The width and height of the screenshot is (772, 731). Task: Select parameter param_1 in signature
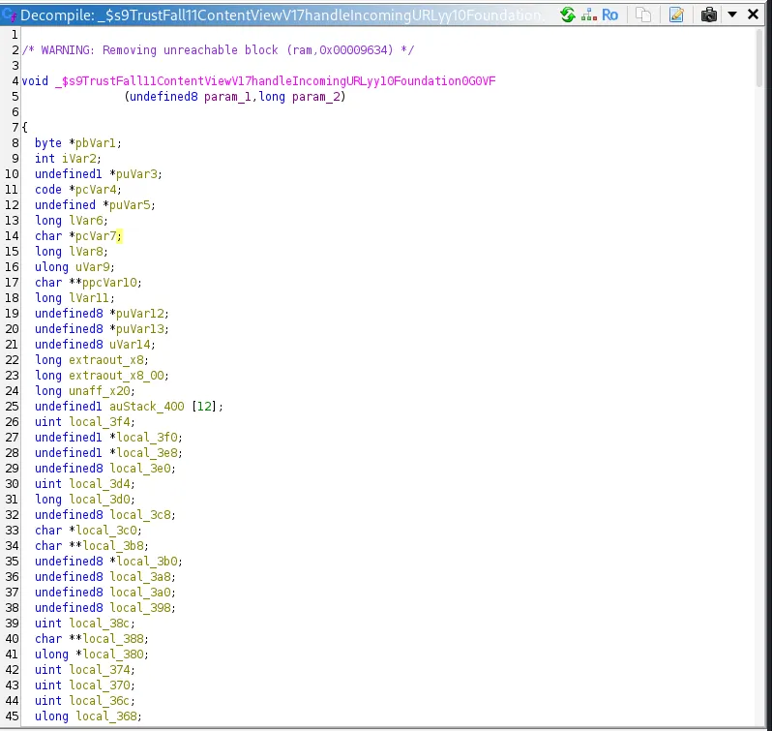pyautogui.click(x=227, y=97)
